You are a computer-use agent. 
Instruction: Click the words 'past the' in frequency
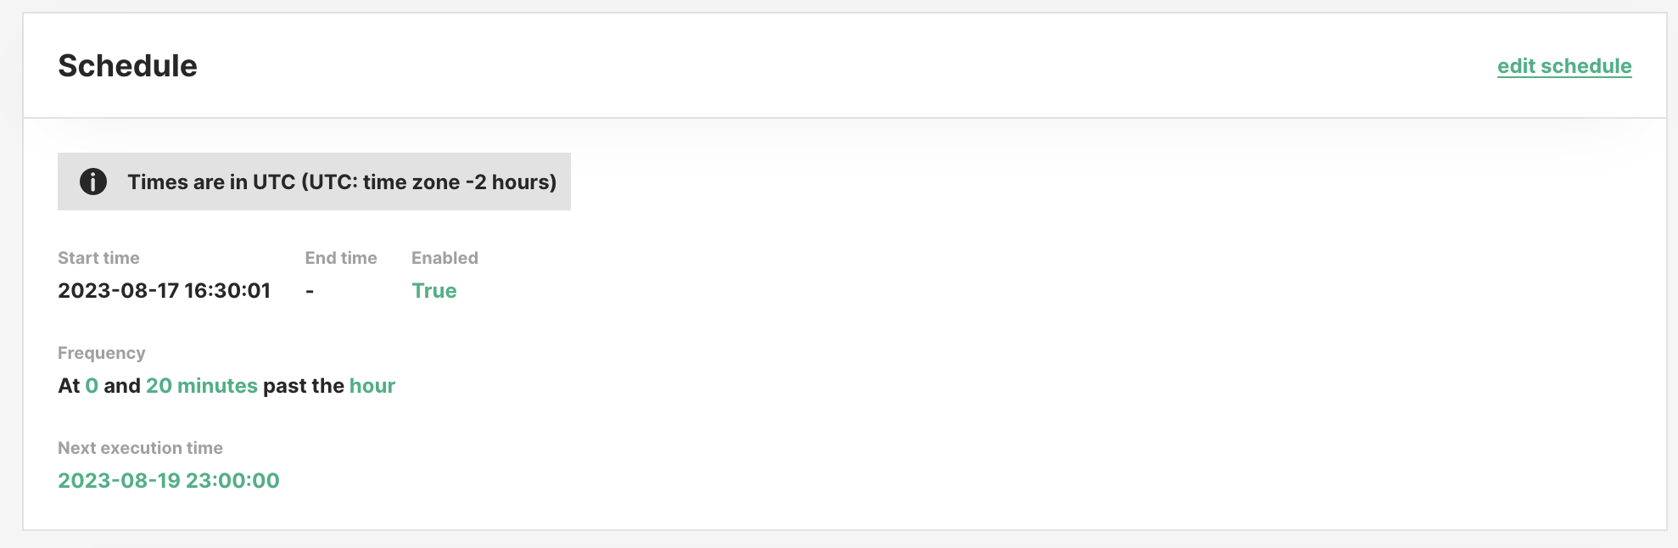(x=303, y=386)
